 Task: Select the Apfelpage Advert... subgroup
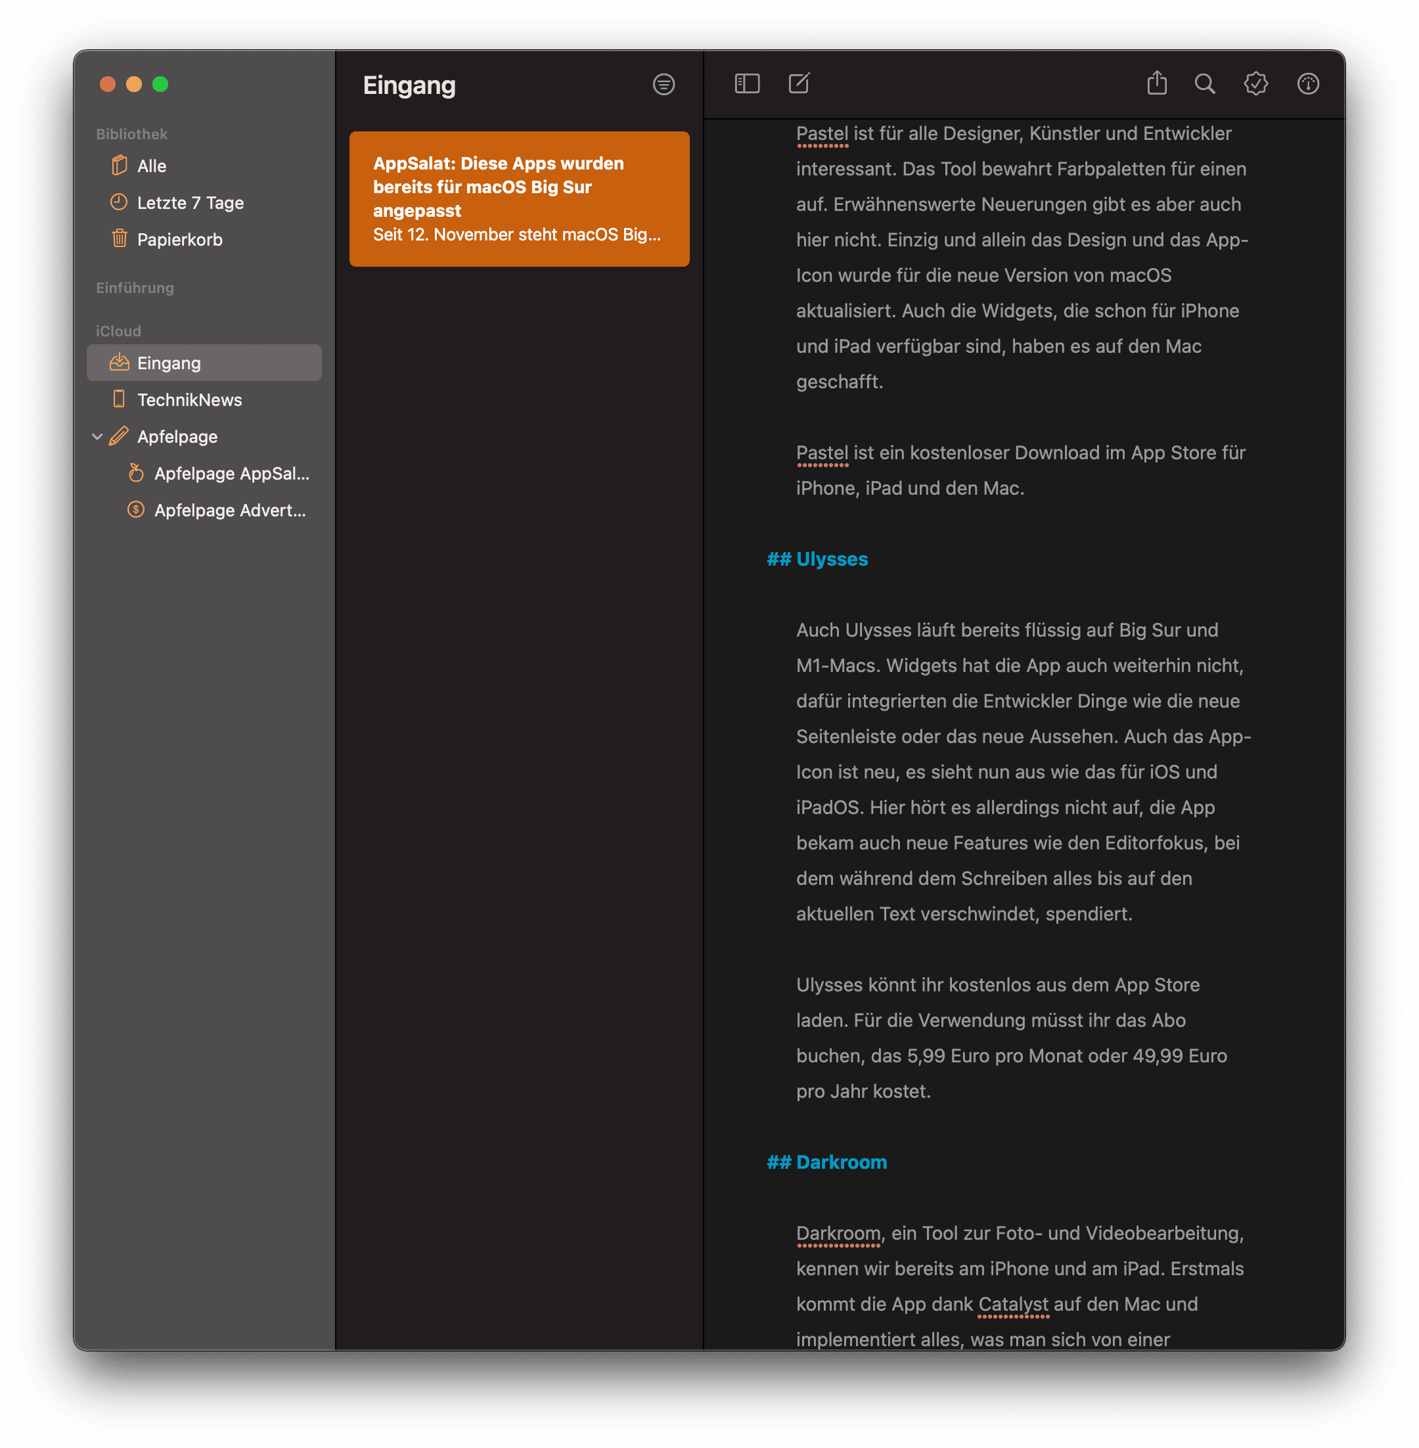tap(229, 510)
